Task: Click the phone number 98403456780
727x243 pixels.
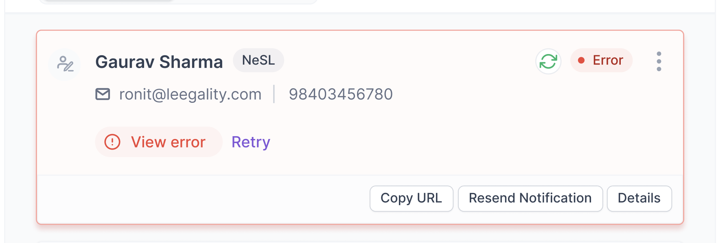Action: click(x=341, y=94)
